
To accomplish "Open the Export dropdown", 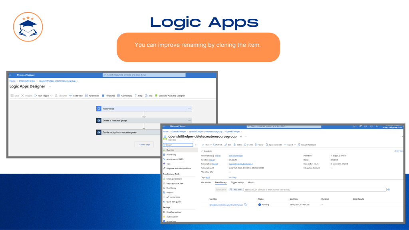I will (290, 145).
